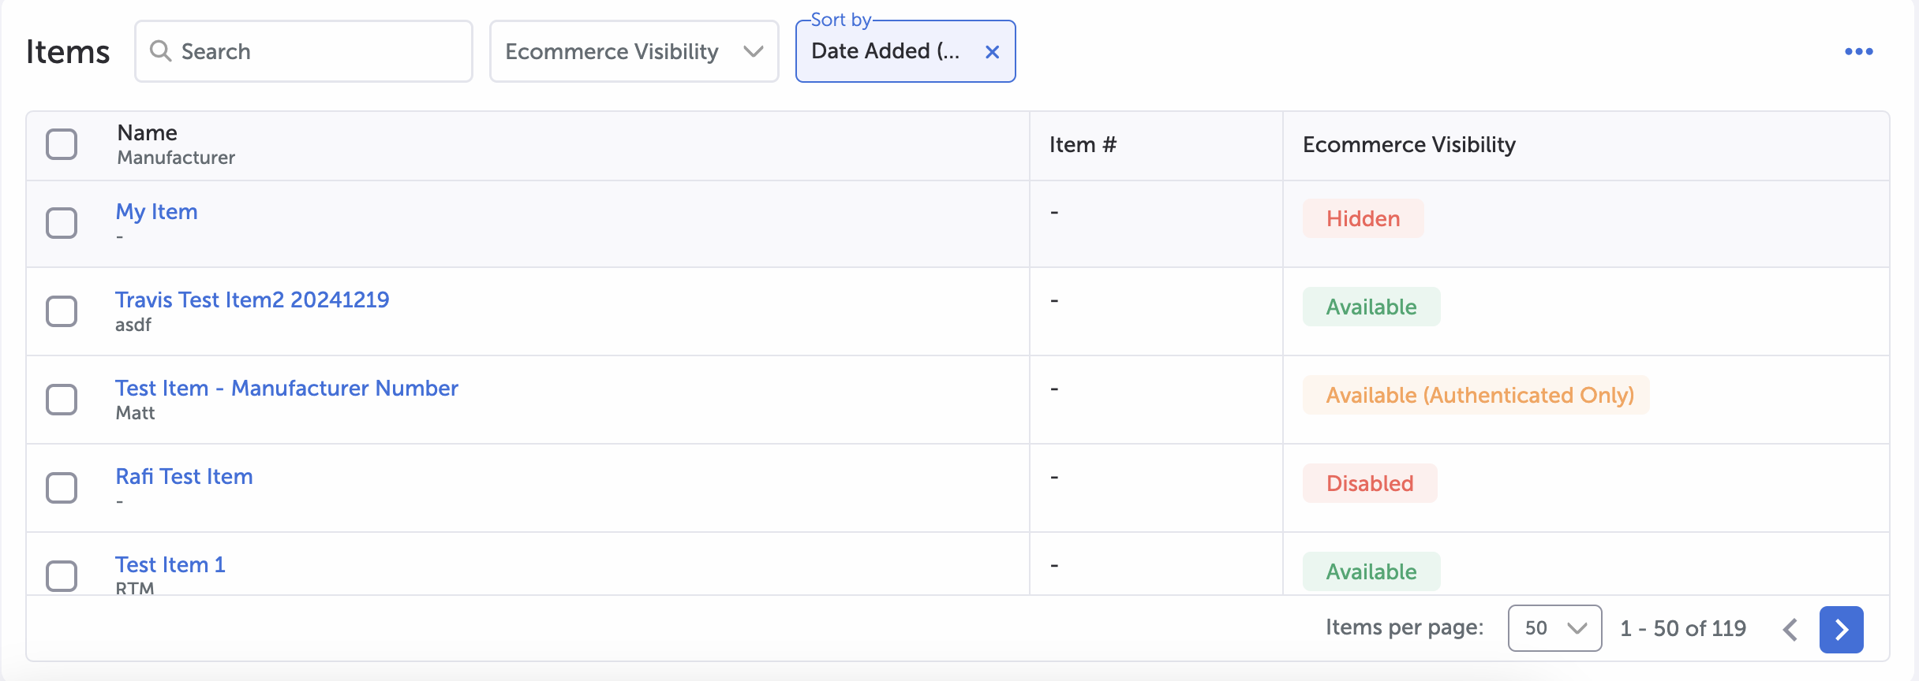Image resolution: width=1919 pixels, height=681 pixels.
Task: Check the My Item row checkbox
Action: (x=62, y=223)
